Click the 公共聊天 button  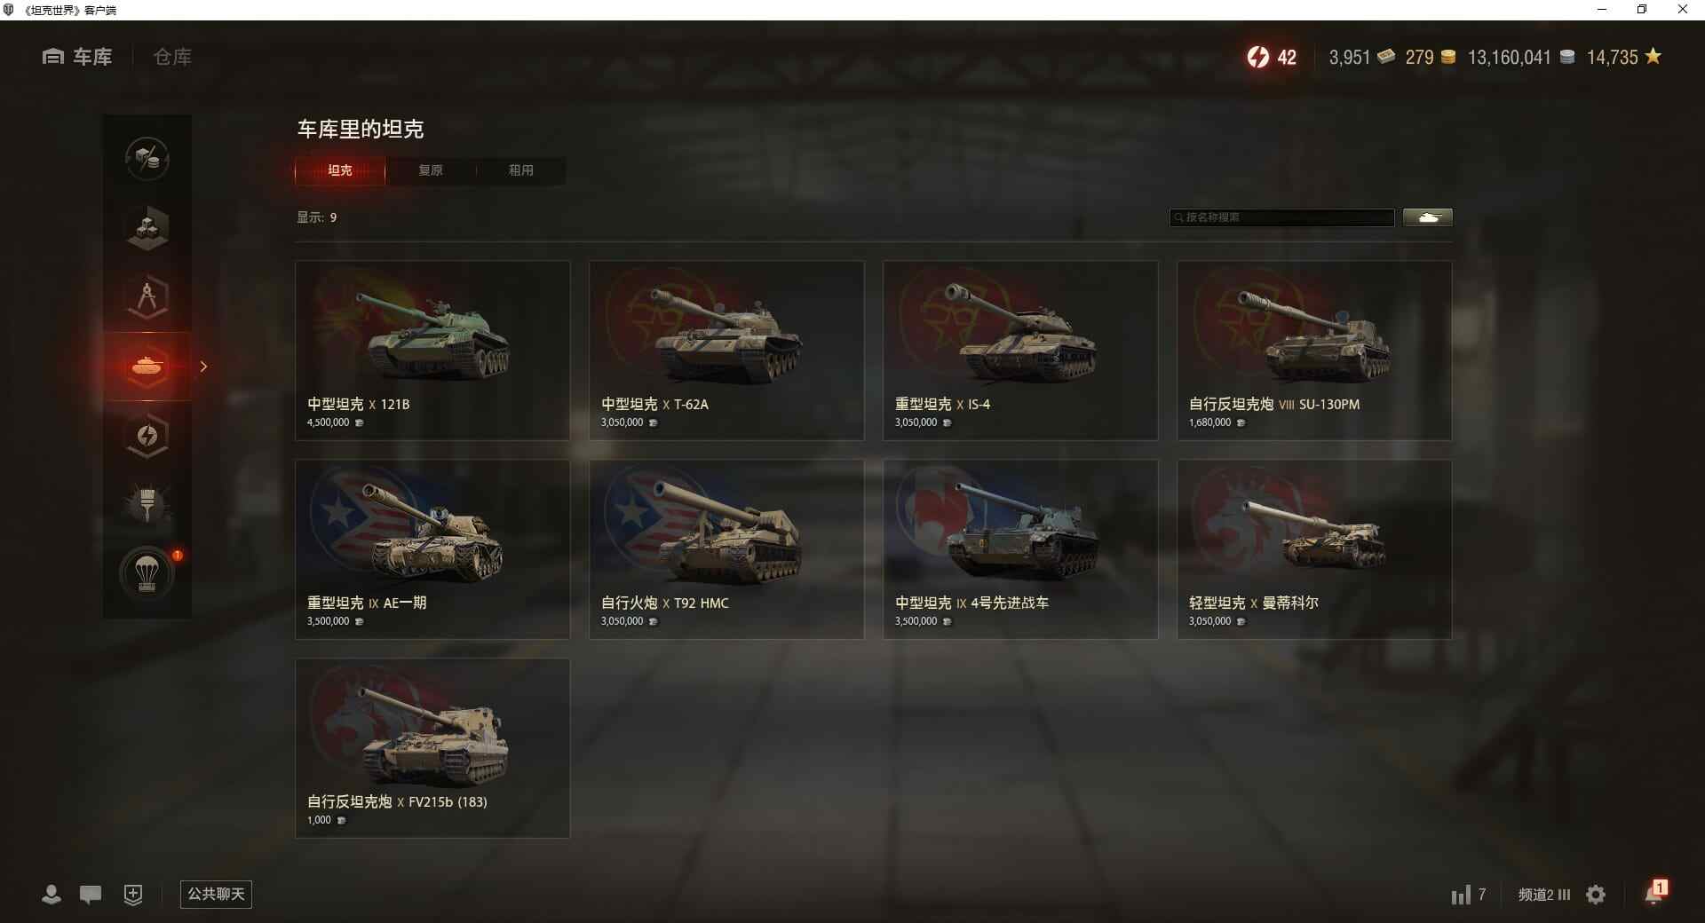coord(216,894)
